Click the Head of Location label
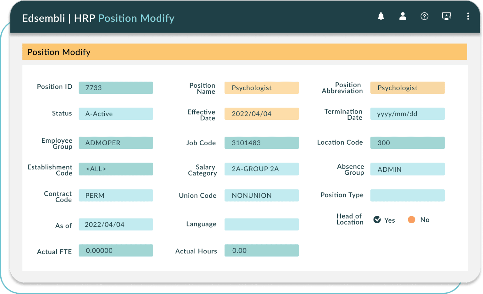The height and width of the screenshot is (294, 483). point(350,219)
